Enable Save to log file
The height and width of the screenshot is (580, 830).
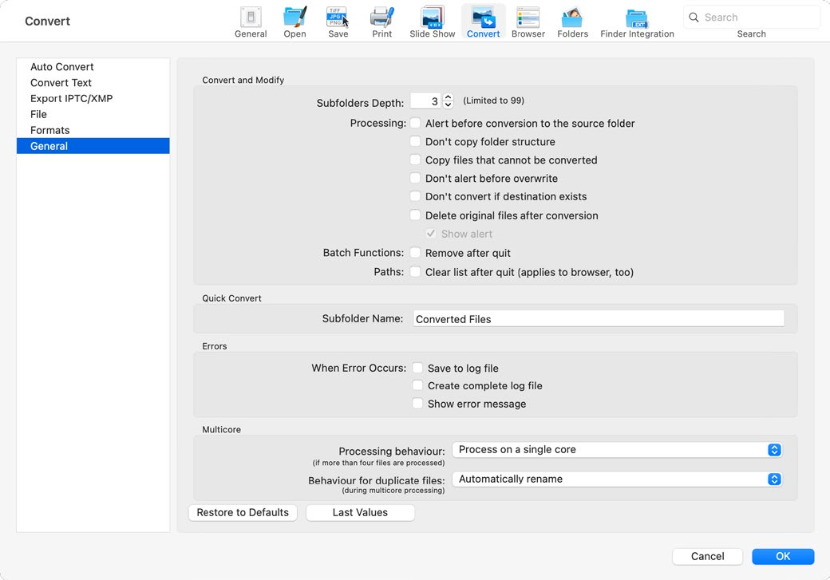click(417, 368)
